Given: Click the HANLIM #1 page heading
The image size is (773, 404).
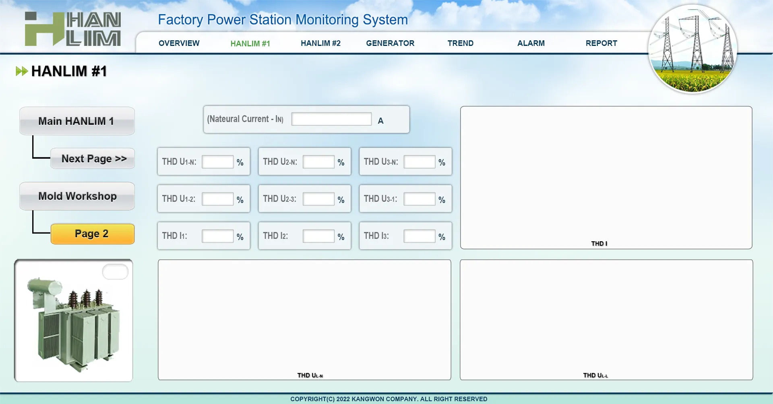Looking at the screenshot, I should (69, 71).
